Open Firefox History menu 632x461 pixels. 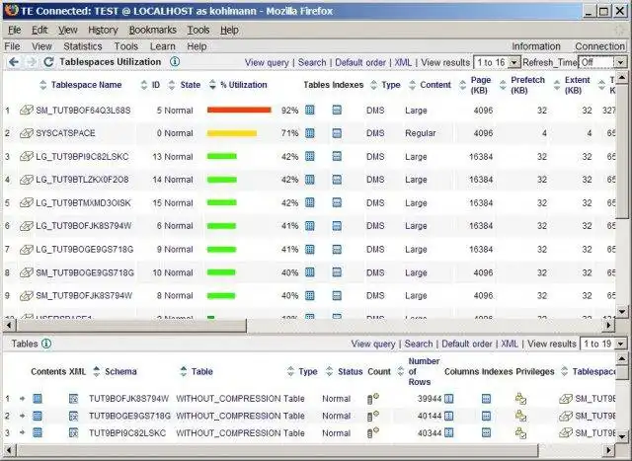pyautogui.click(x=103, y=30)
